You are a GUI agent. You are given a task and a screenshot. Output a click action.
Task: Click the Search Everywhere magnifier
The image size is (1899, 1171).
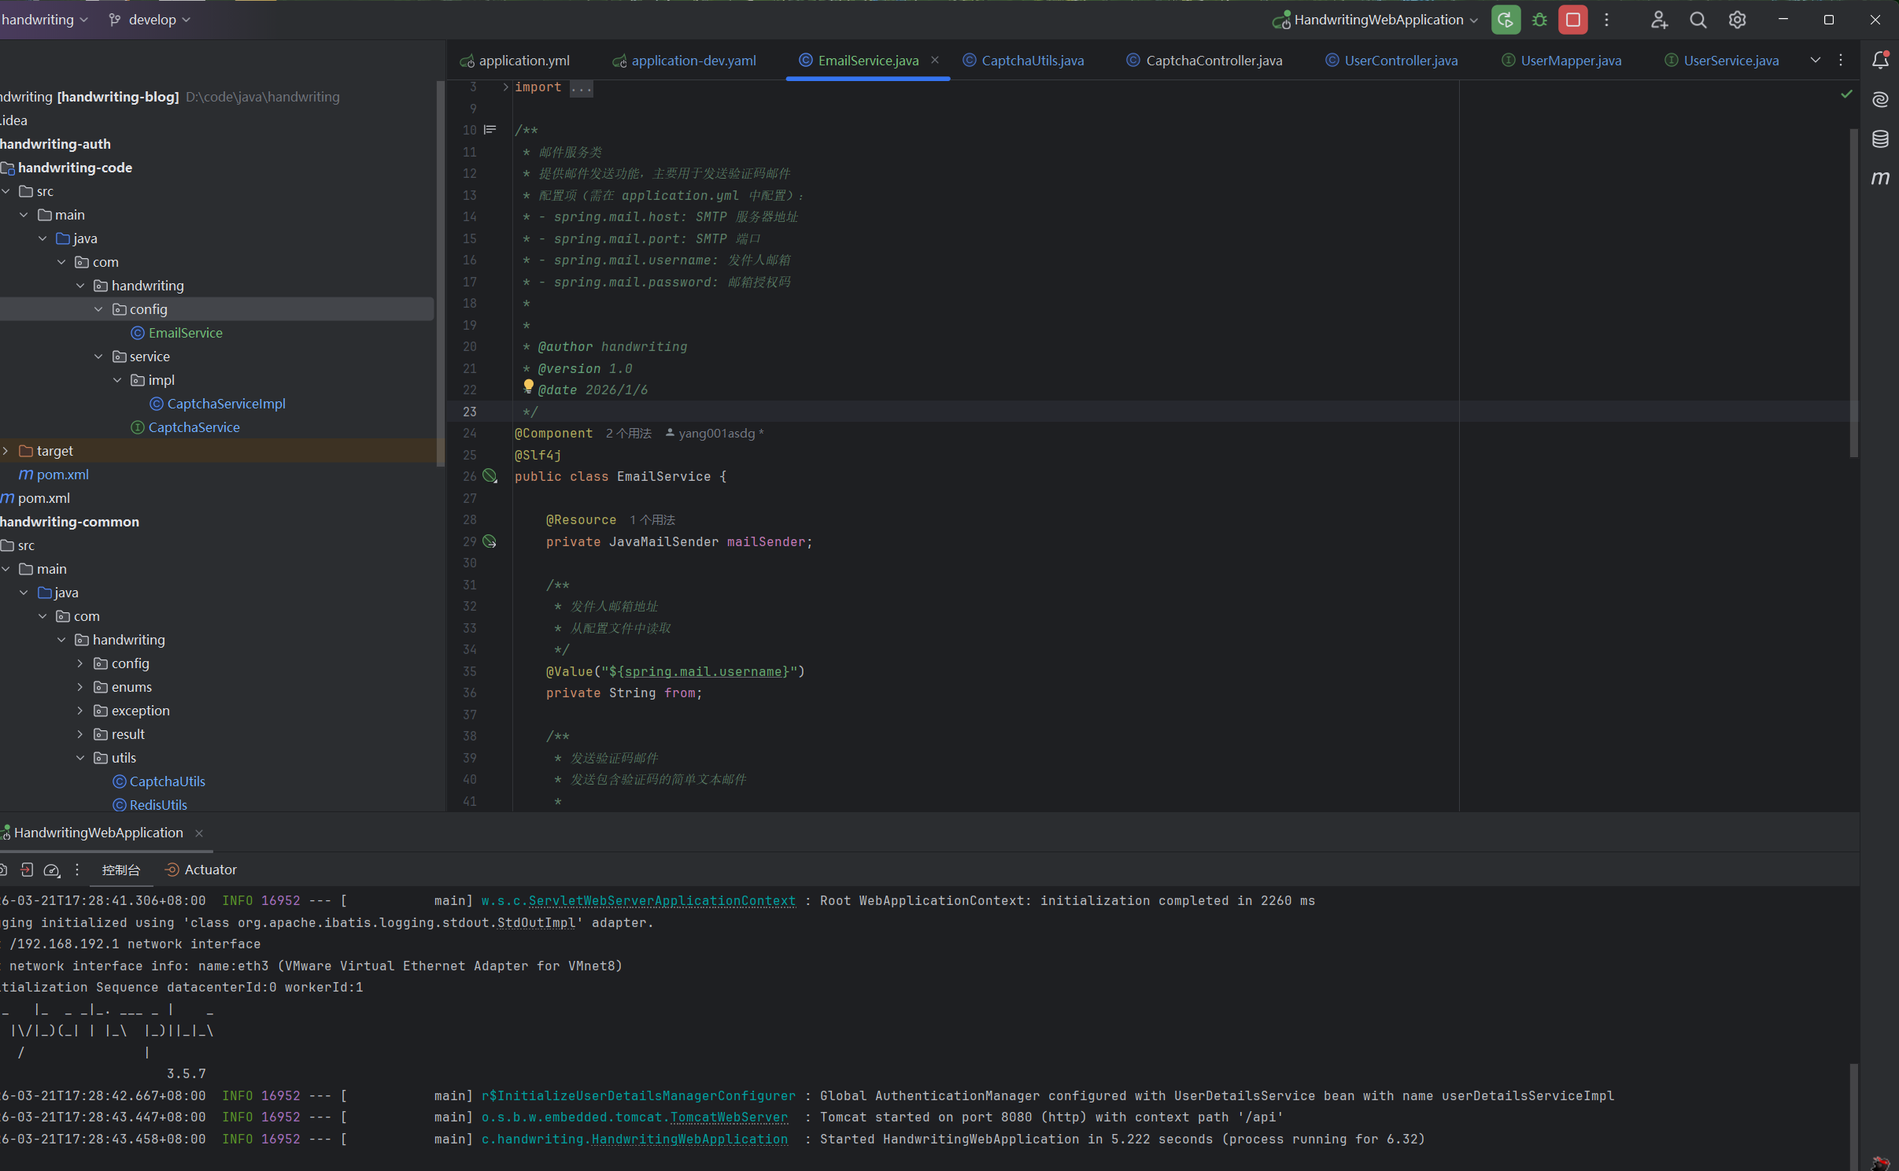(x=1698, y=20)
